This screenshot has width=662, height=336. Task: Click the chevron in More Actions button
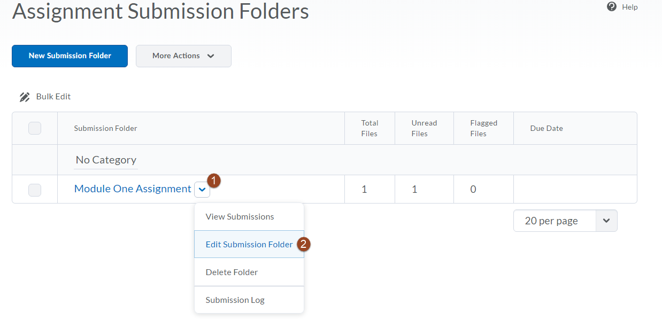(x=210, y=56)
